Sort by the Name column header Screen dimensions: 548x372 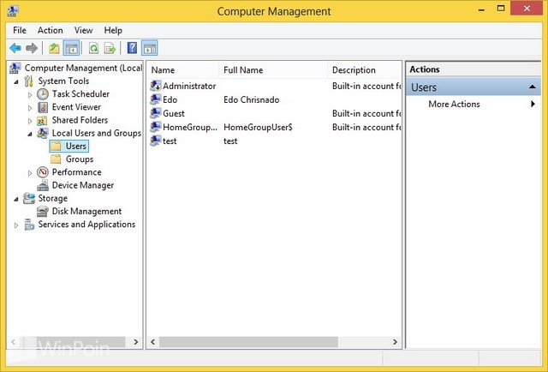pos(183,70)
